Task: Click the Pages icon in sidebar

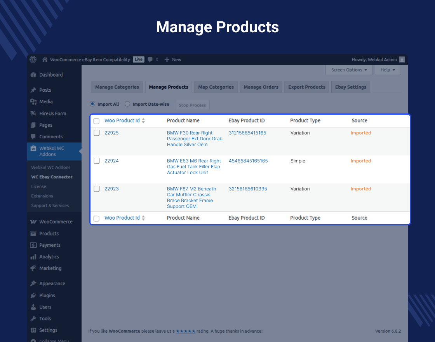Action: (x=33, y=125)
